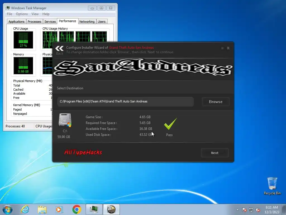286x215 pixels.
Task: Select the Performance tab
Action: [68, 21]
